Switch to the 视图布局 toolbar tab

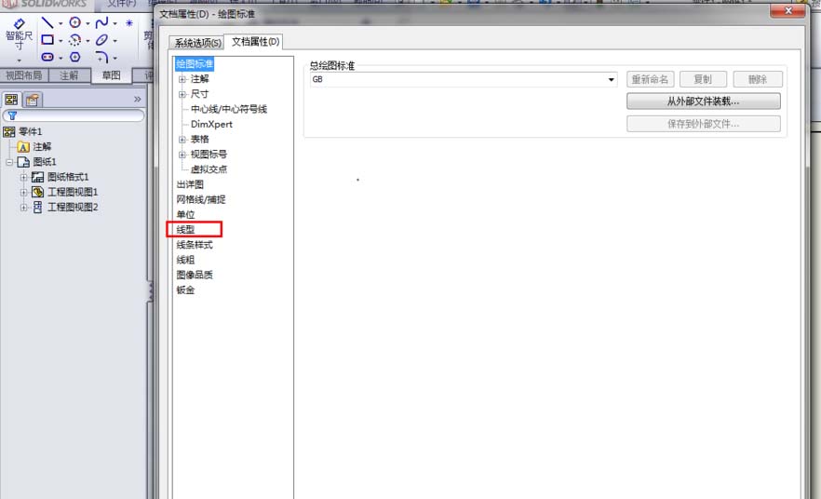pos(23,75)
